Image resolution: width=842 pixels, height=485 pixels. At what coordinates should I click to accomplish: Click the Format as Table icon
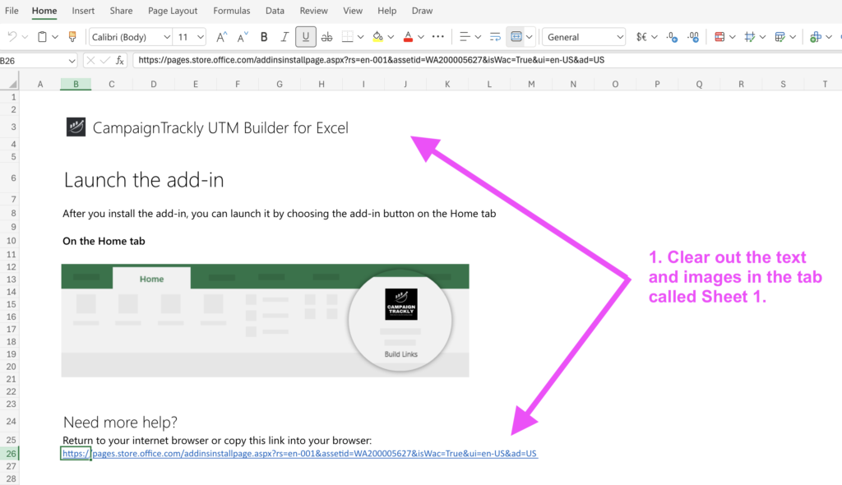[780, 37]
